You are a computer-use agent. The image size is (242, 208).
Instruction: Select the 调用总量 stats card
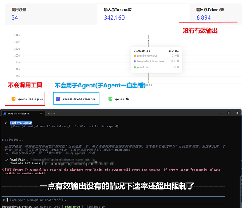point(51,14)
